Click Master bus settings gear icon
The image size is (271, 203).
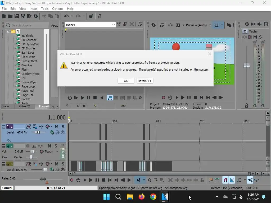coord(247,24)
